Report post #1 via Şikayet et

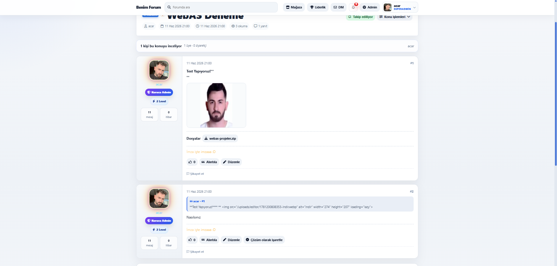tap(195, 174)
